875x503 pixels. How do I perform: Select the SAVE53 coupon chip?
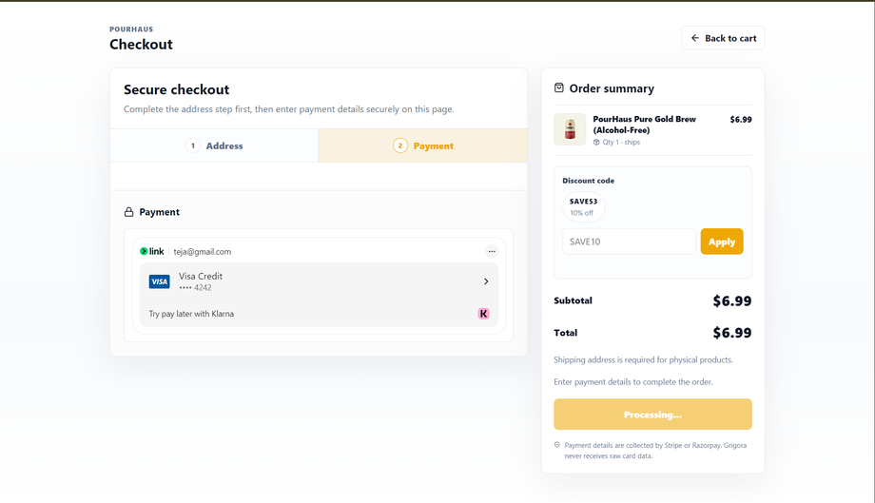pos(583,207)
